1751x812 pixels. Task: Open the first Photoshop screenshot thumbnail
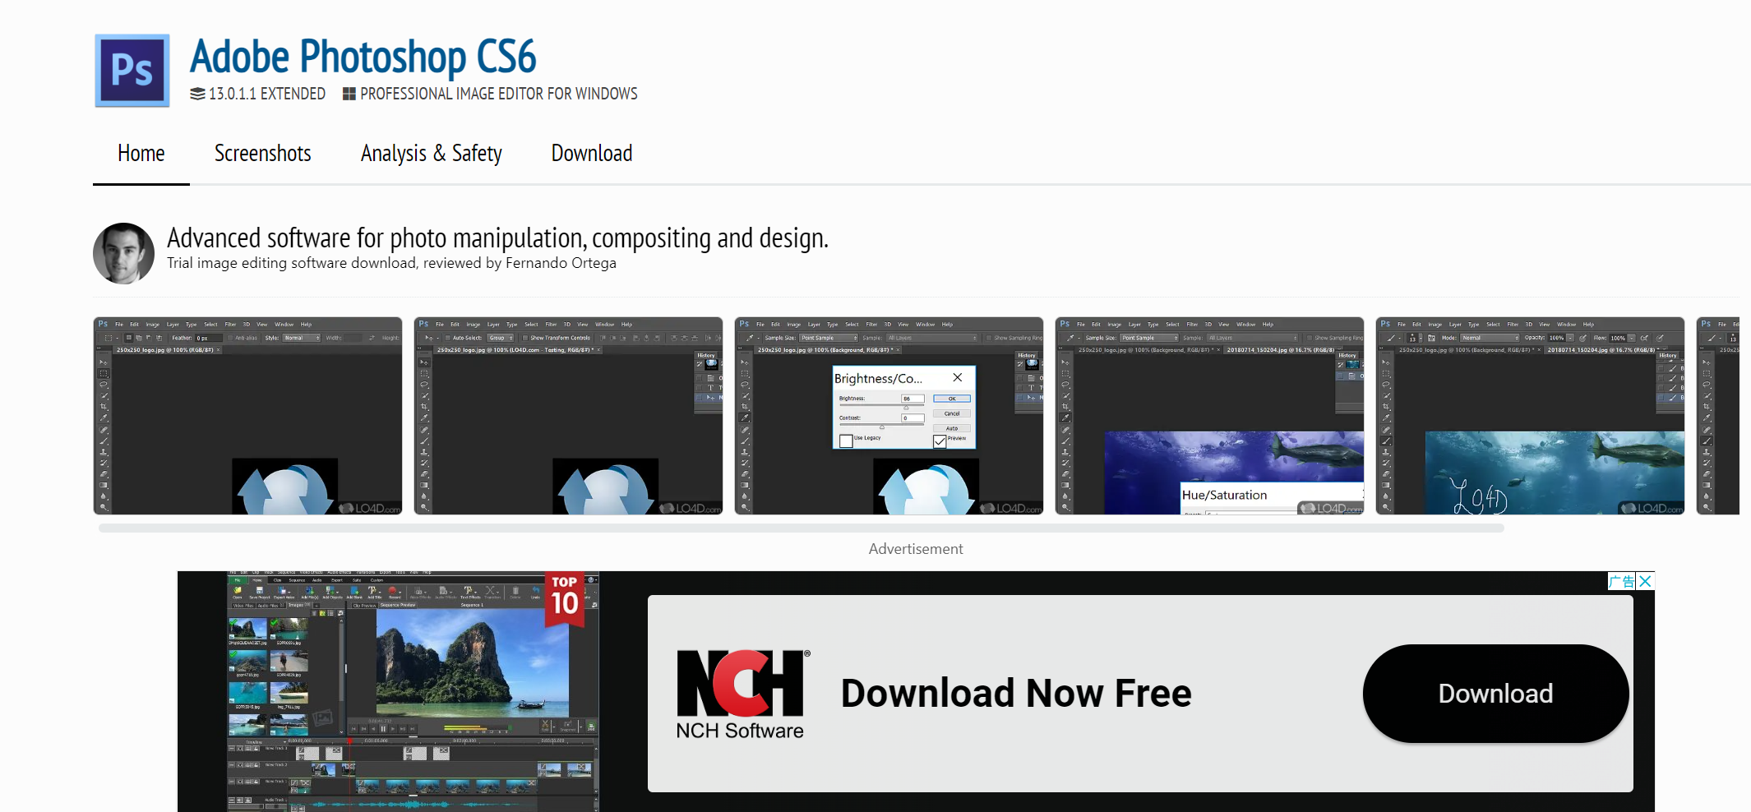click(248, 416)
